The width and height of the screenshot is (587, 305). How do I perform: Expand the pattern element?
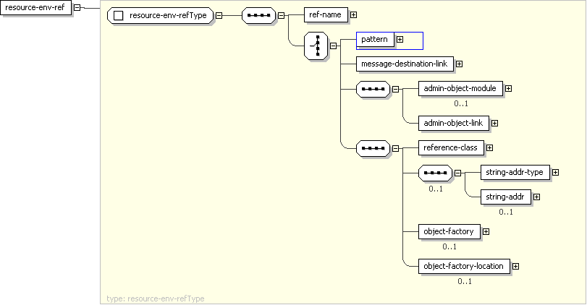point(400,39)
